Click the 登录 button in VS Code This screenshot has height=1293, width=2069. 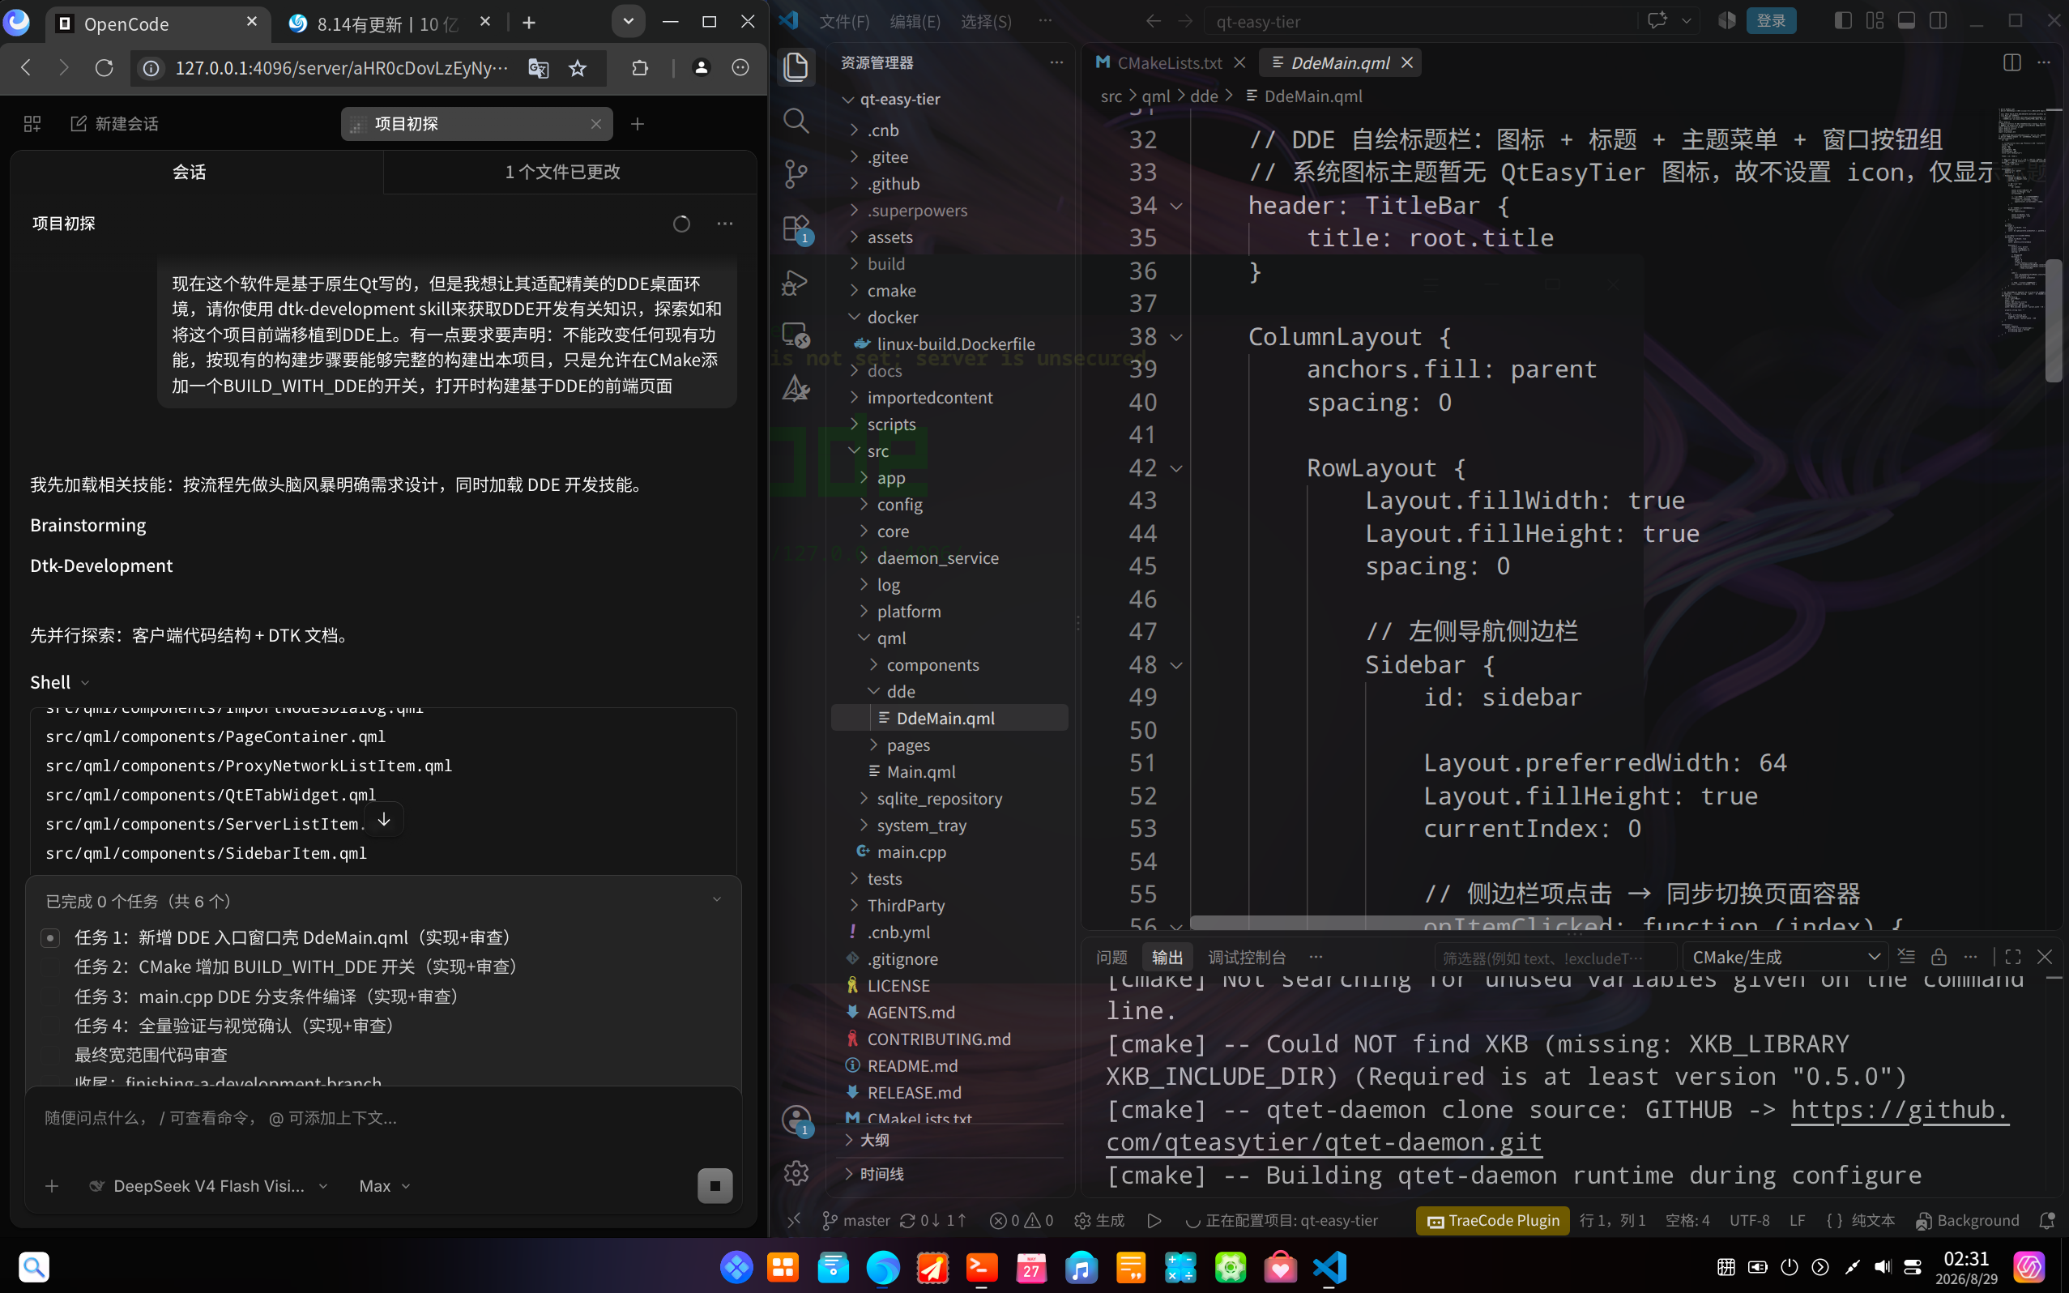pyautogui.click(x=1771, y=20)
